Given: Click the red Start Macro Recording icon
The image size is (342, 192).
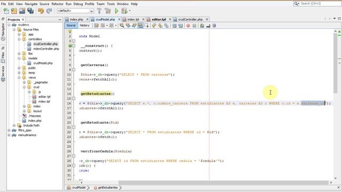Looking at the screenshot, I should (x=188, y=26).
